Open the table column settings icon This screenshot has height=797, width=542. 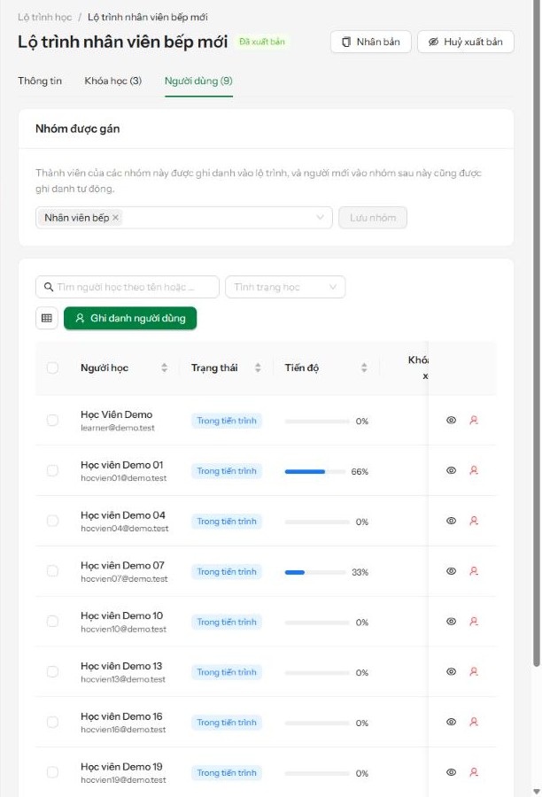[47, 318]
